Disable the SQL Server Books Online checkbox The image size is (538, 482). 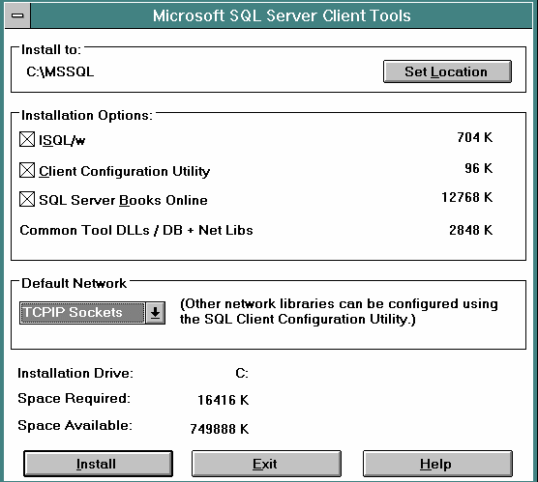(27, 199)
